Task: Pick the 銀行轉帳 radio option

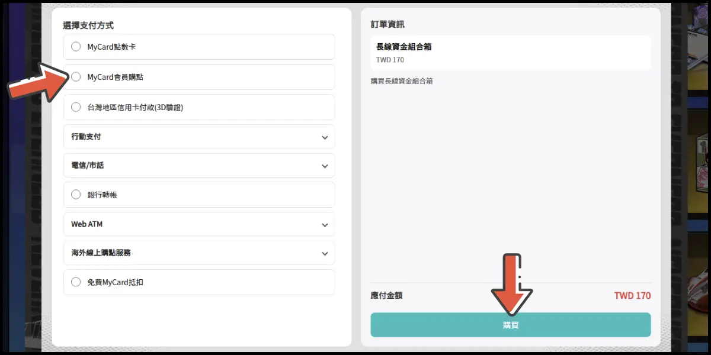Action: (x=76, y=194)
